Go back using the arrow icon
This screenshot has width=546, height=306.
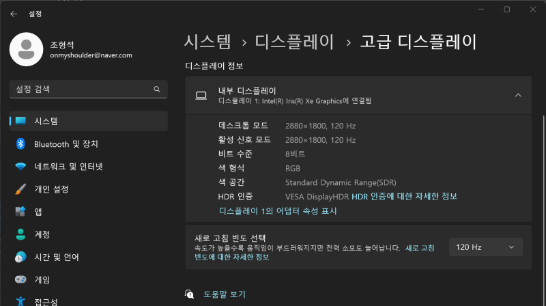14,14
